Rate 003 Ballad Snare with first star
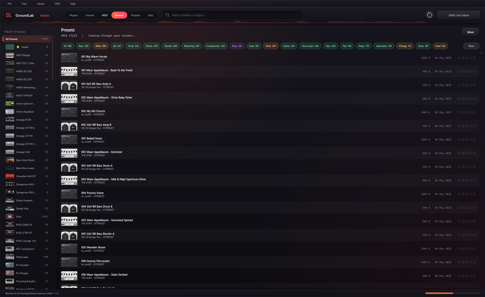The height and width of the screenshot is (297, 485). [459, 140]
